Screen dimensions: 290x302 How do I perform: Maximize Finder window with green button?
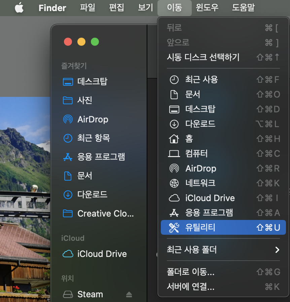[95, 42]
